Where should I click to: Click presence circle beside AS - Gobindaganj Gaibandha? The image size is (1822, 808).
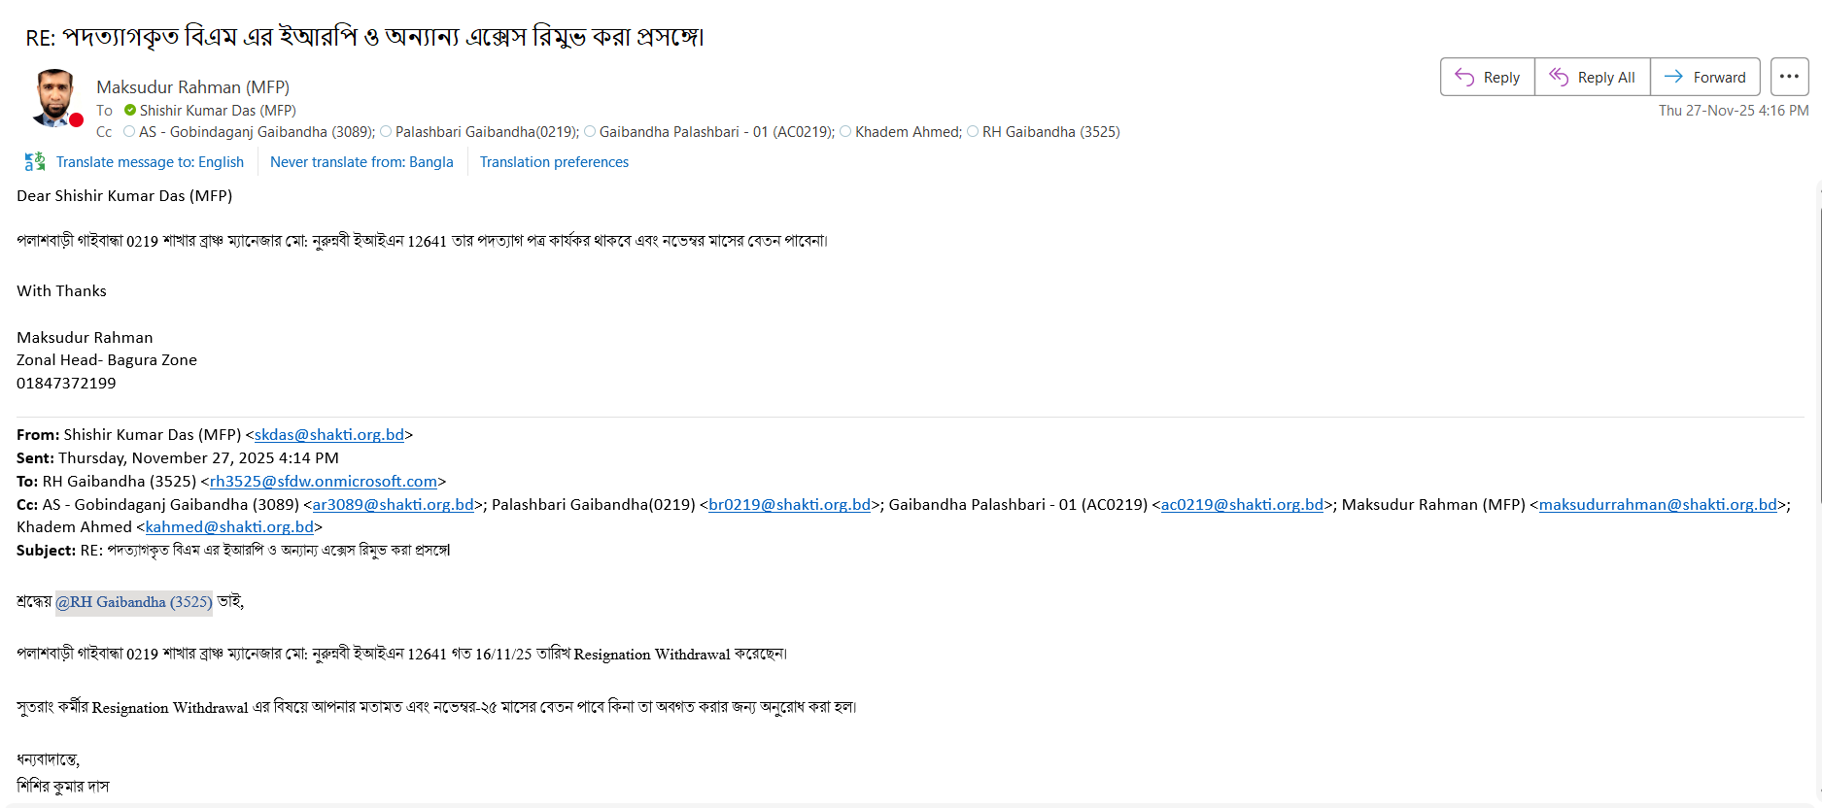(129, 132)
